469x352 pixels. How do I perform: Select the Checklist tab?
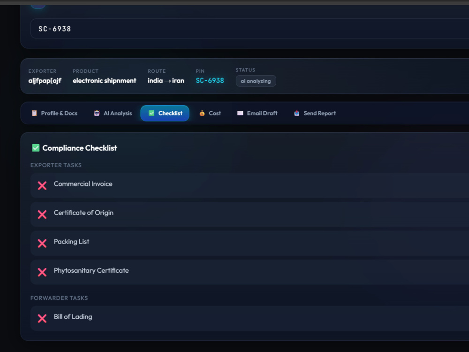(x=165, y=113)
